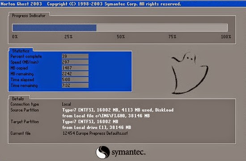Click the Symantec yin-yang logo icon
The image size is (246, 161).
[x=103, y=152]
